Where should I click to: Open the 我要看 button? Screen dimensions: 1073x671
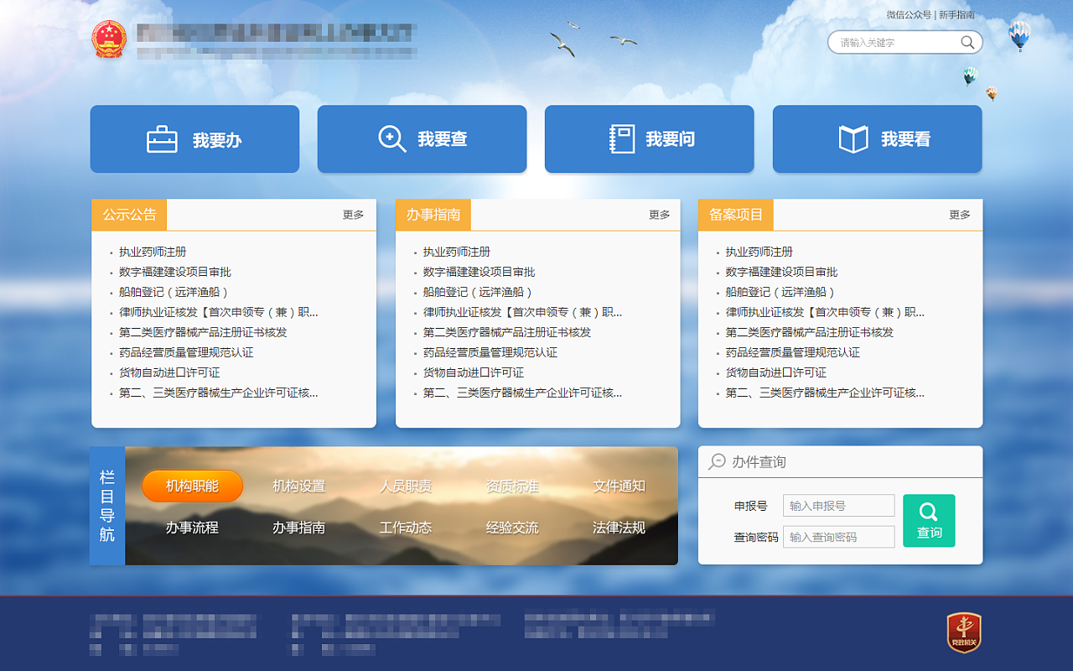click(877, 139)
